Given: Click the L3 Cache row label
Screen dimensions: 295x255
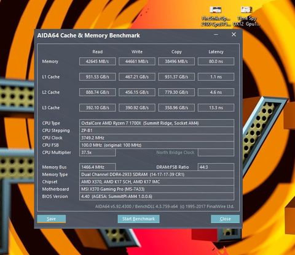Looking at the screenshot, I should click(51, 107).
